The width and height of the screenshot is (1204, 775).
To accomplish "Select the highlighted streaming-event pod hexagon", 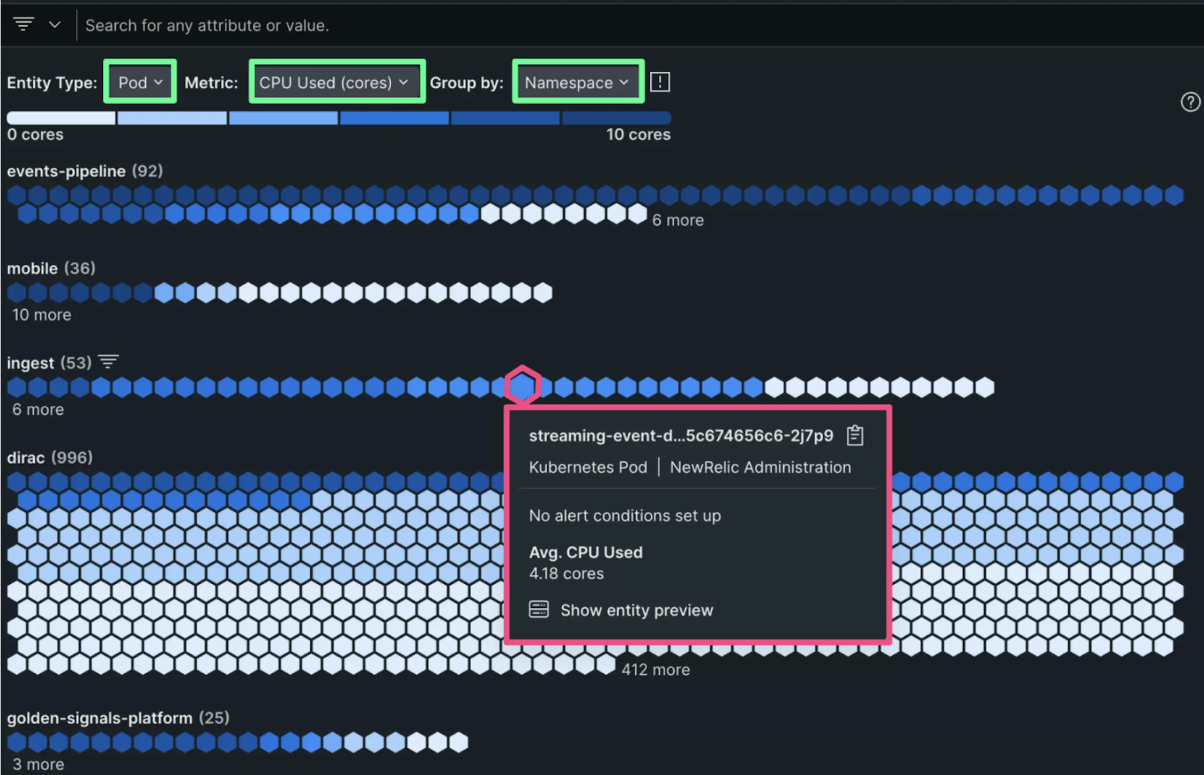I will tap(523, 385).
